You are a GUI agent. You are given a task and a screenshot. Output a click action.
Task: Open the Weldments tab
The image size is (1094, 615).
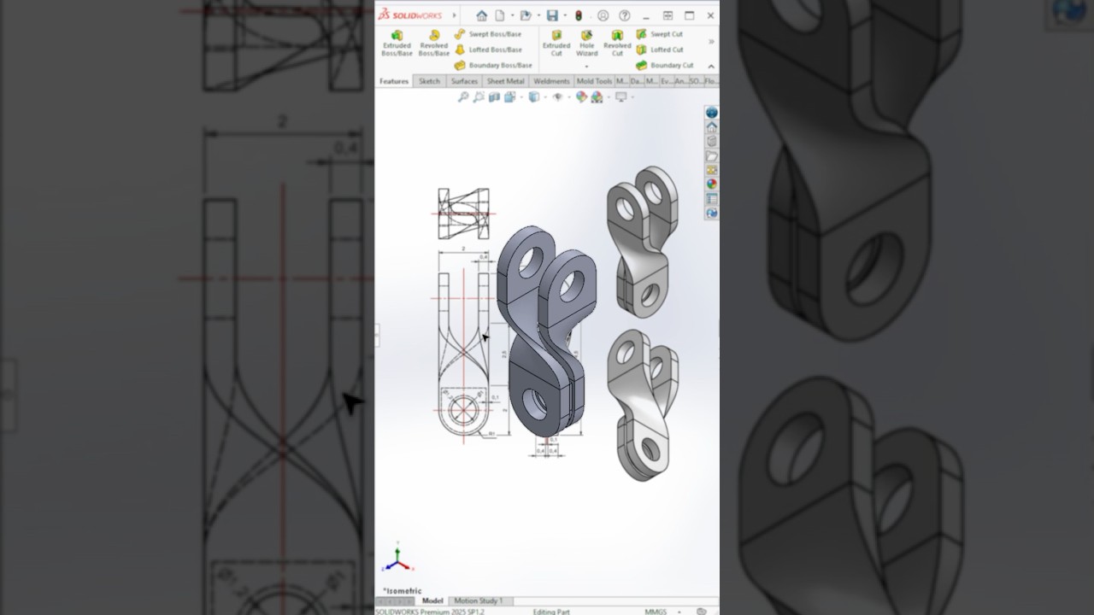551,81
